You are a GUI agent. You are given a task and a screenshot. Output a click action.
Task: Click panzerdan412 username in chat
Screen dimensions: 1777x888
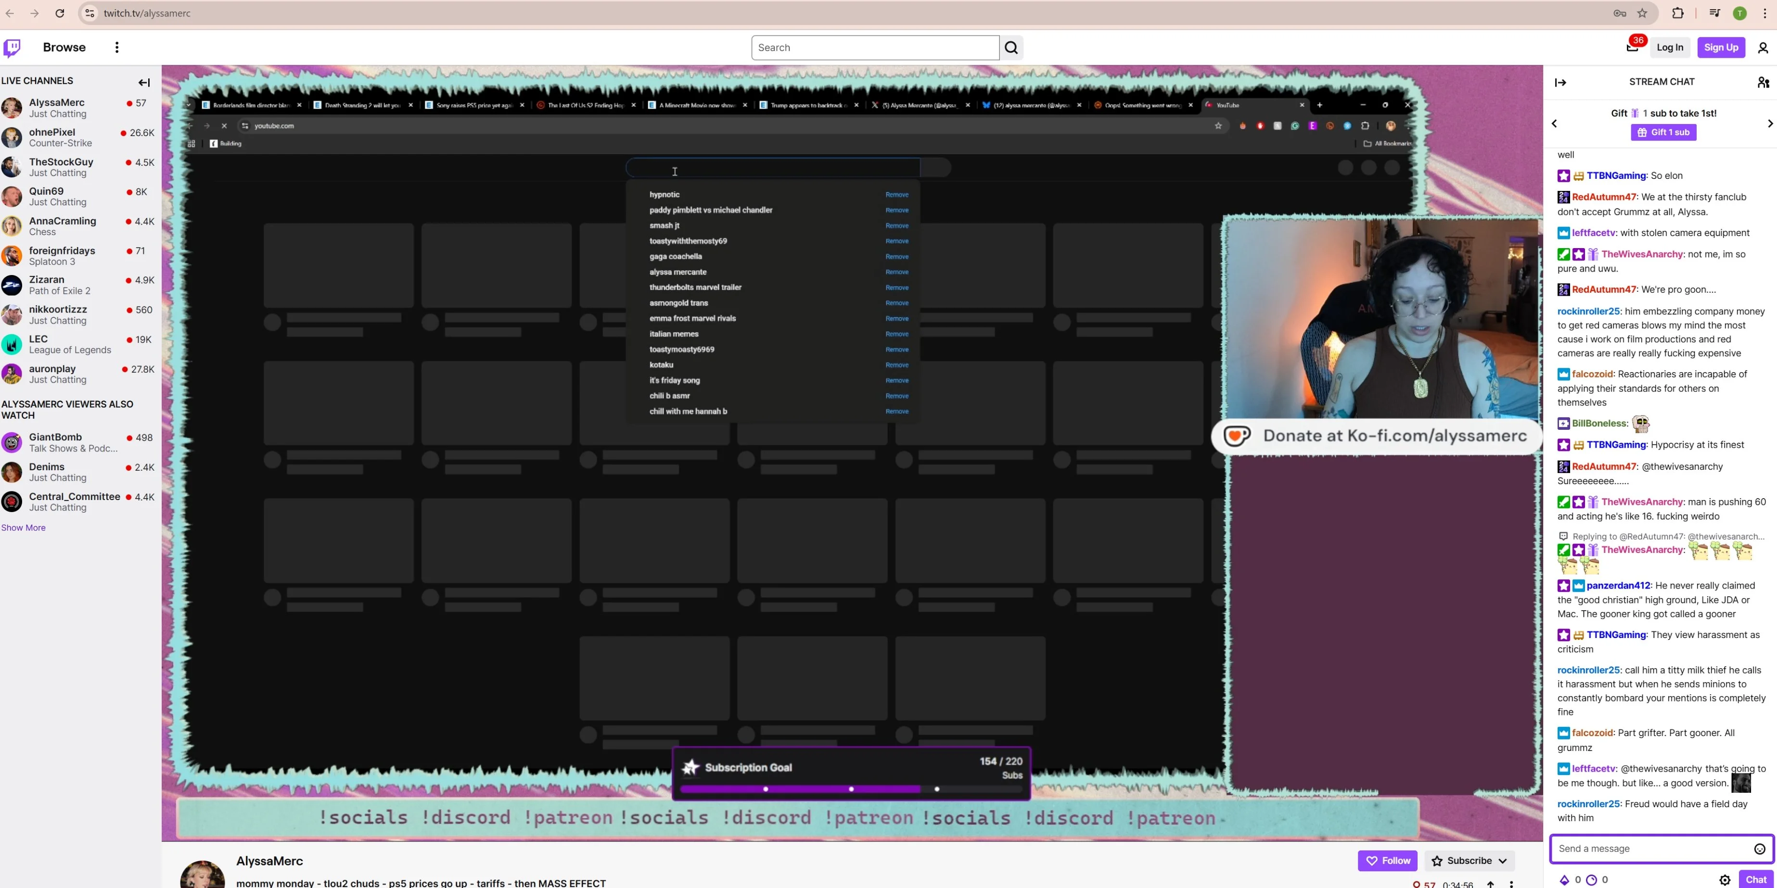(1618, 585)
